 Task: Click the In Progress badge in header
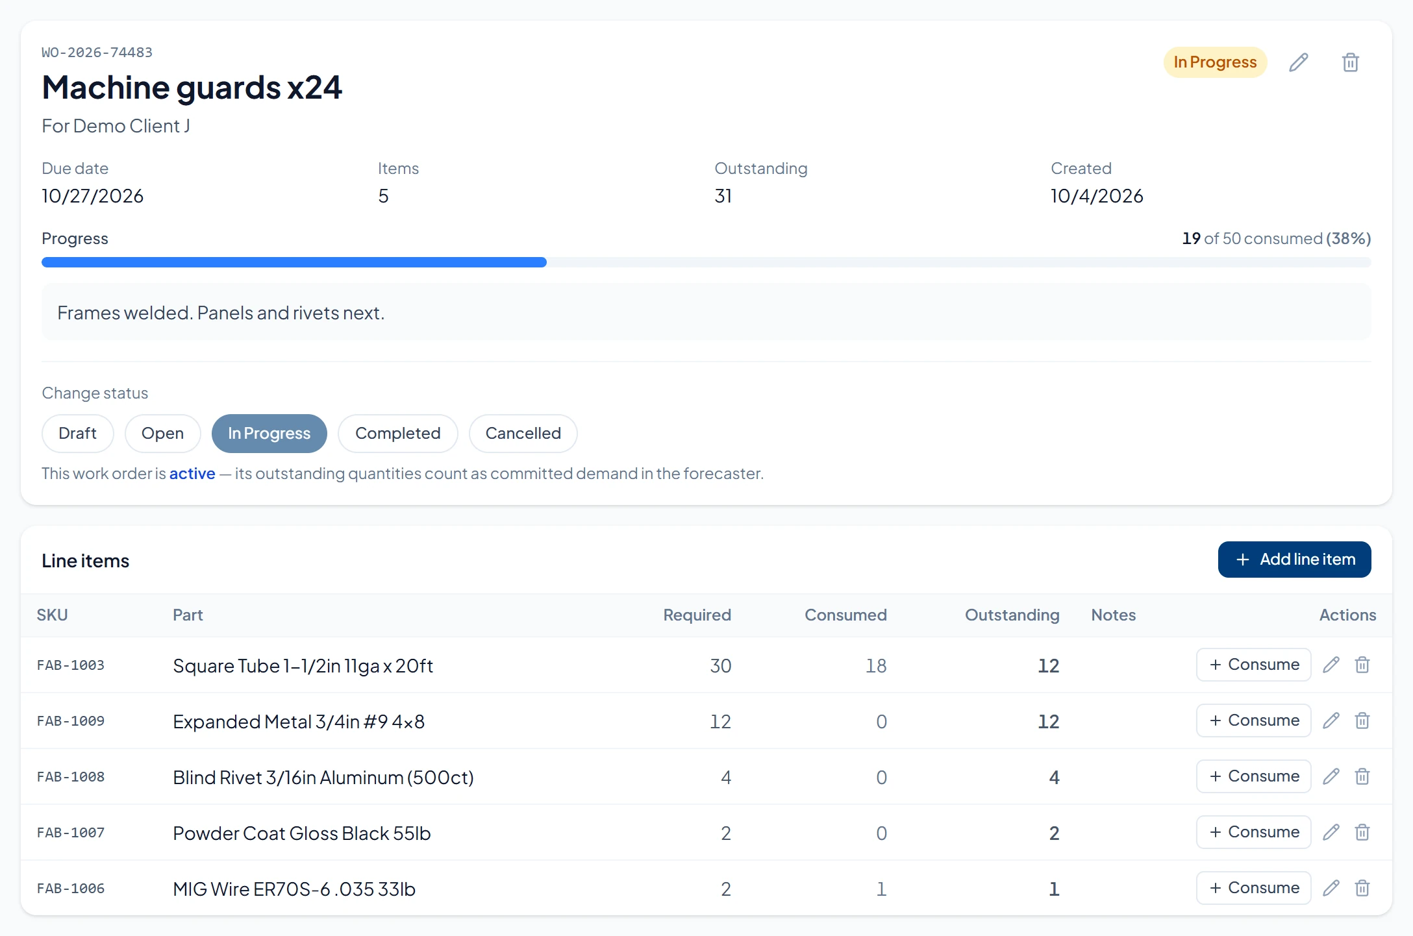pos(1215,62)
